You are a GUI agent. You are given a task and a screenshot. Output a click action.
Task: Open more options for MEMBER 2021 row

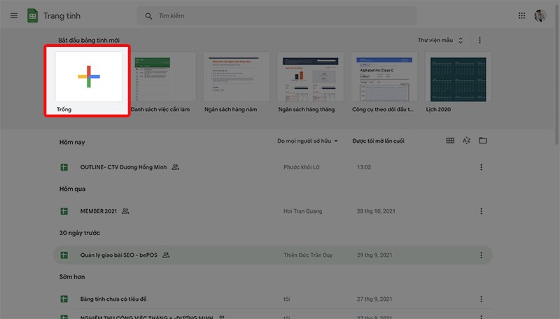481,211
